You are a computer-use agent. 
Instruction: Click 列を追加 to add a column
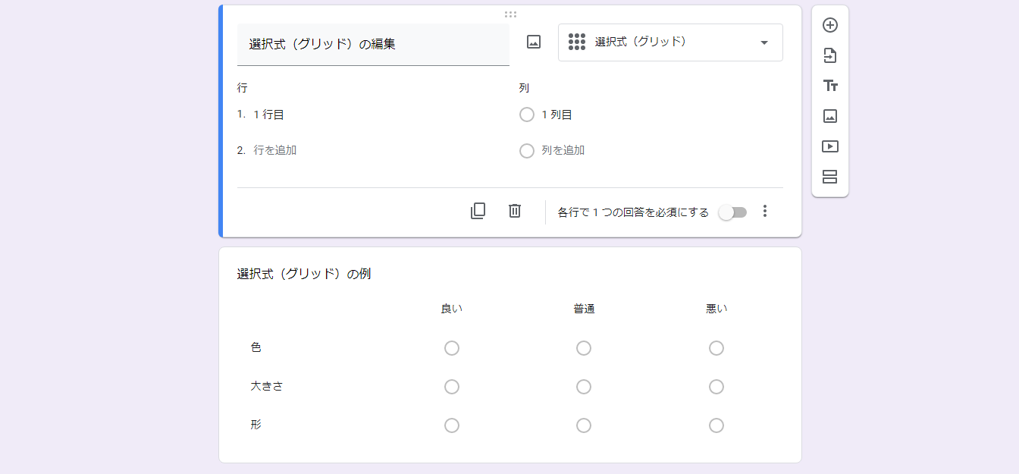pos(563,150)
